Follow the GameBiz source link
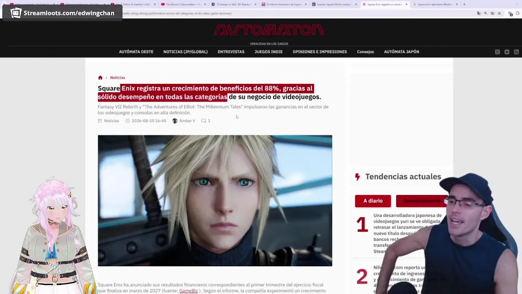The image size is (522, 294). 188,291
